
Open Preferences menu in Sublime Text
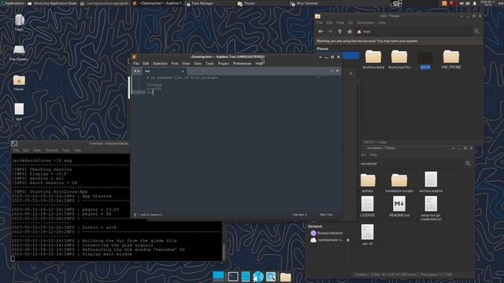[x=242, y=64]
